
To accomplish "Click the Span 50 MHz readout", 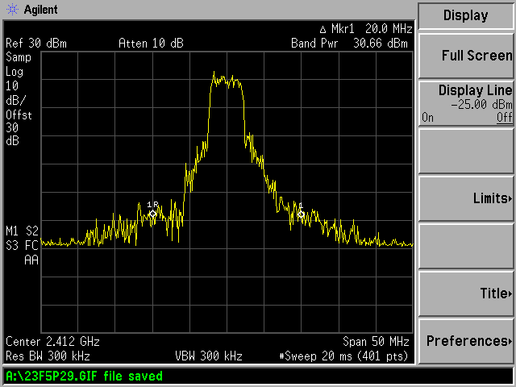I will 377,342.
